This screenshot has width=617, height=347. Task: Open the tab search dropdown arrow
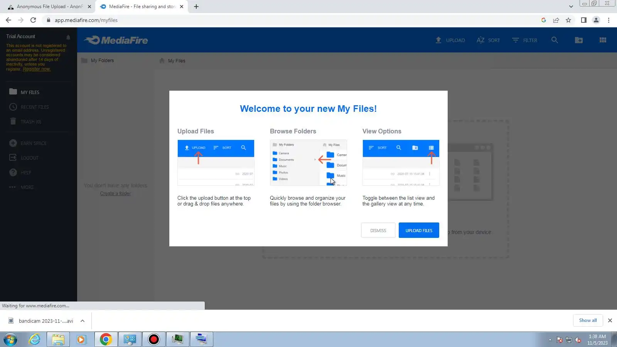pos(571,7)
